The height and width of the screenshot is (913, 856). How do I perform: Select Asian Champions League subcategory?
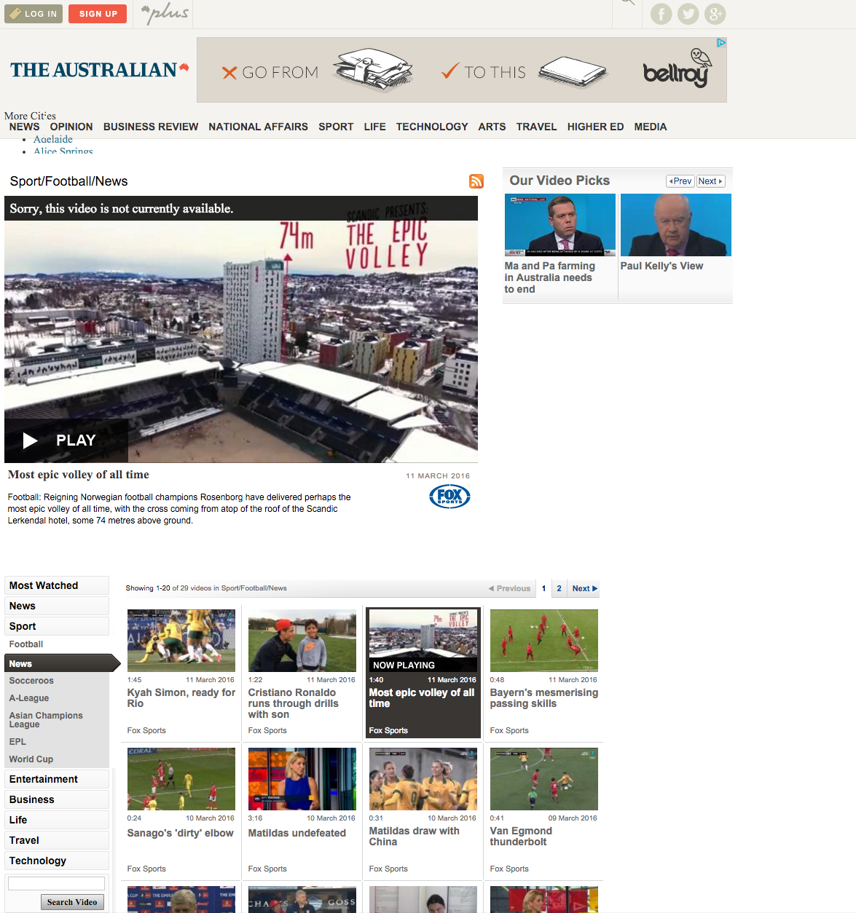tap(46, 720)
